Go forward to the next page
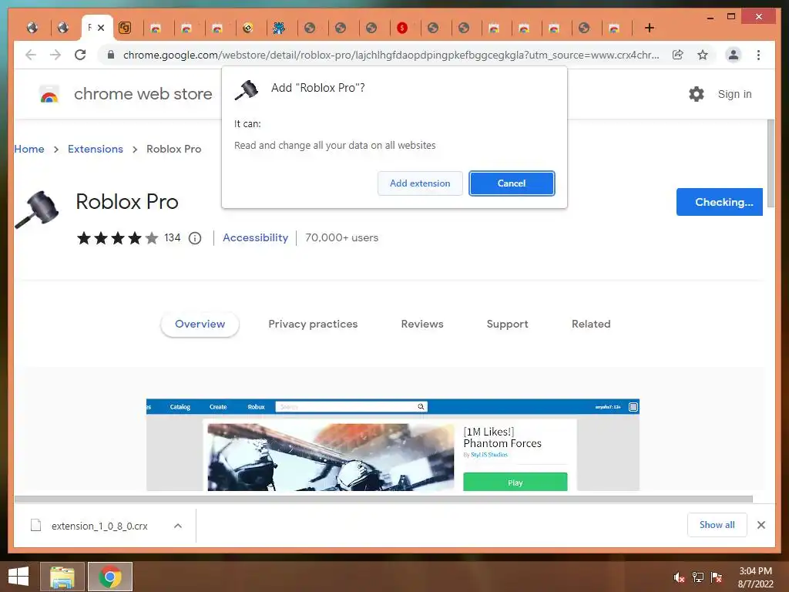 pyautogui.click(x=55, y=55)
